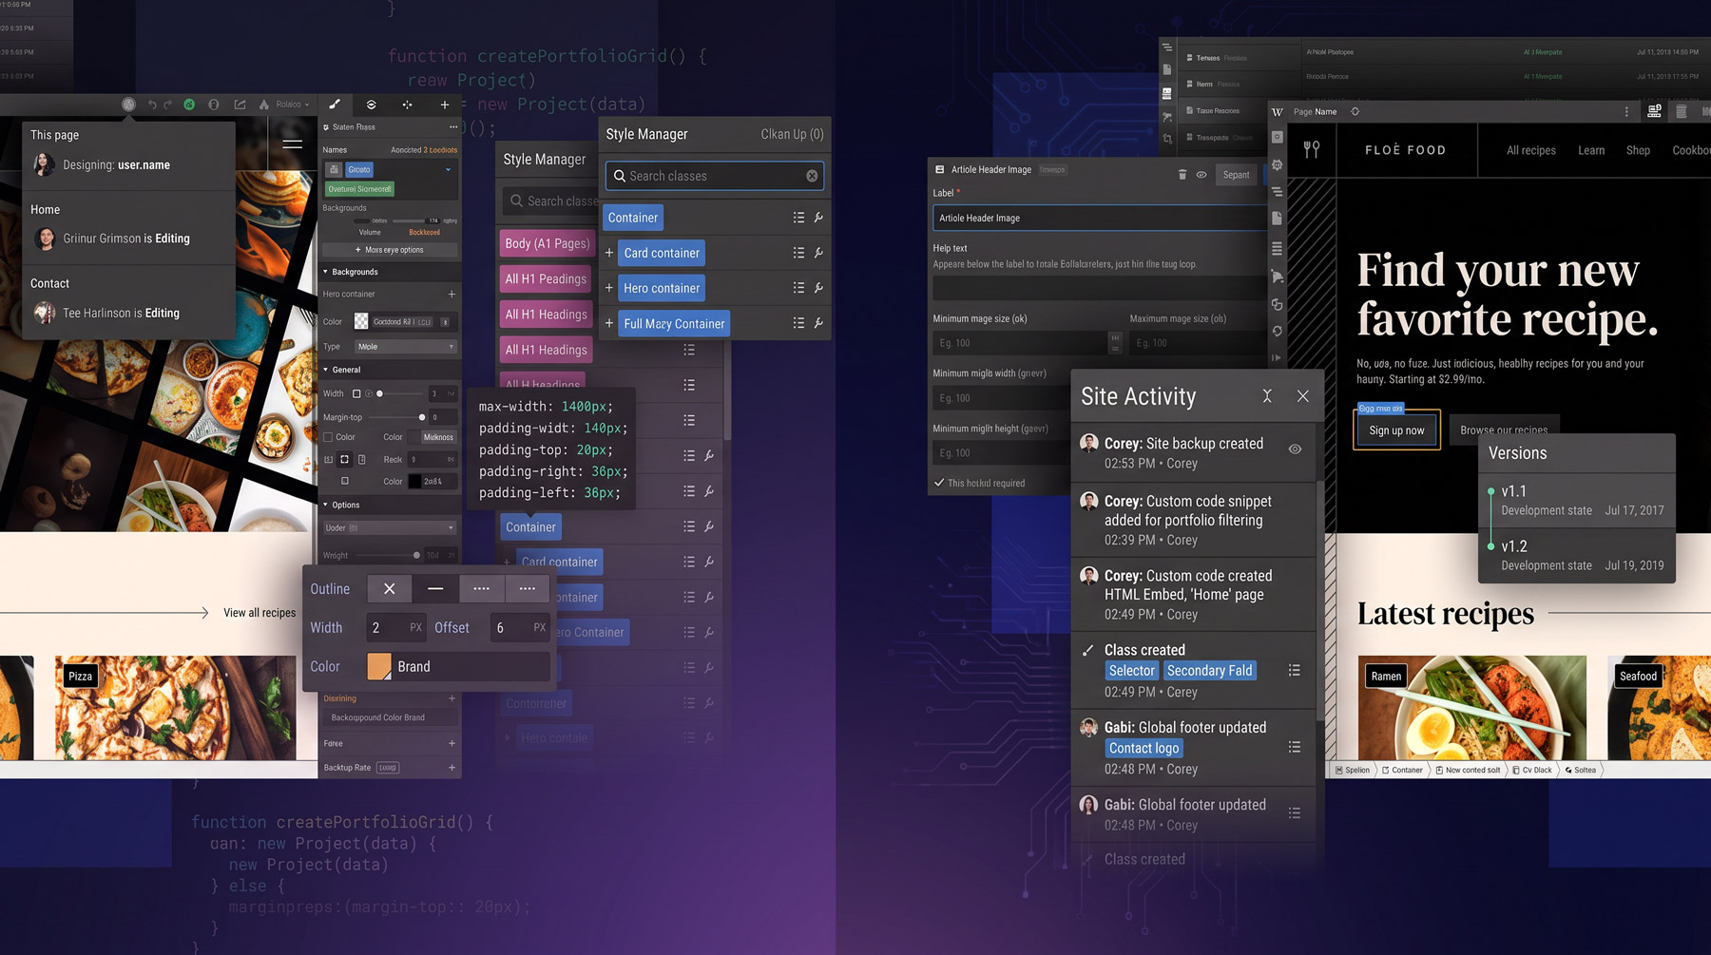Viewport: 1711px width, 955px height.
Task: Select version v1.1 in Versions panel
Action: [1577, 501]
